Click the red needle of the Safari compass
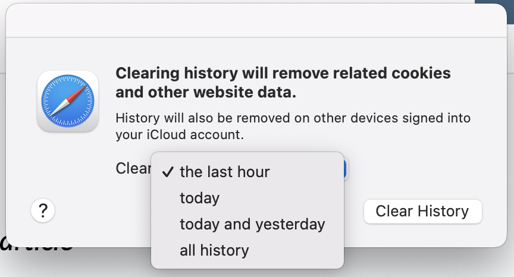The image size is (514, 277). tap(79, 93)
